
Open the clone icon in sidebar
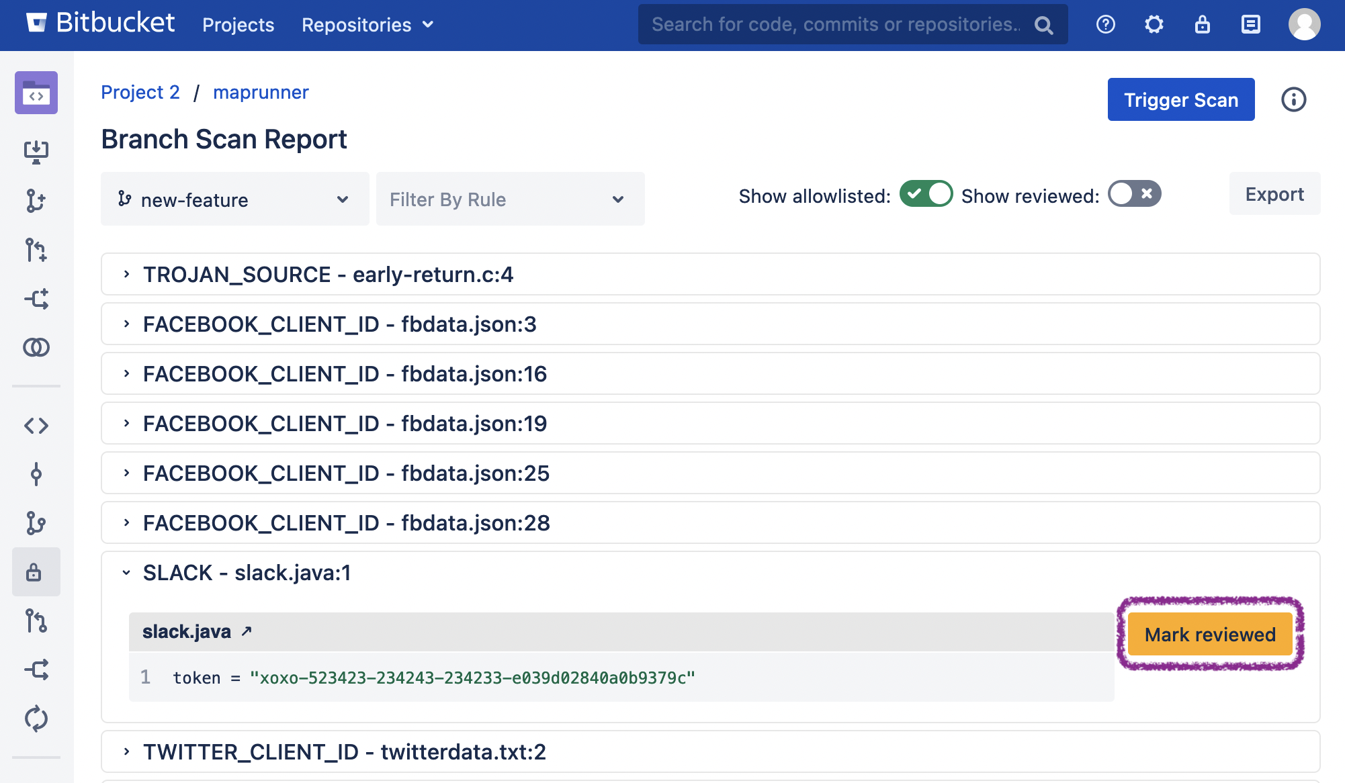pos(36,152)
